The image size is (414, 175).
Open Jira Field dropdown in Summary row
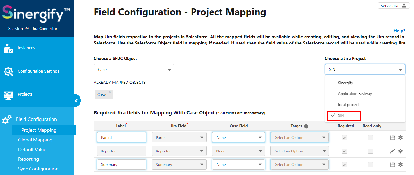[179, 165]
